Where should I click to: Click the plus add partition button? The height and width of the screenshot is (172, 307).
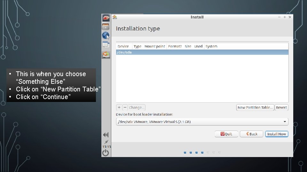tap(119, 107)
